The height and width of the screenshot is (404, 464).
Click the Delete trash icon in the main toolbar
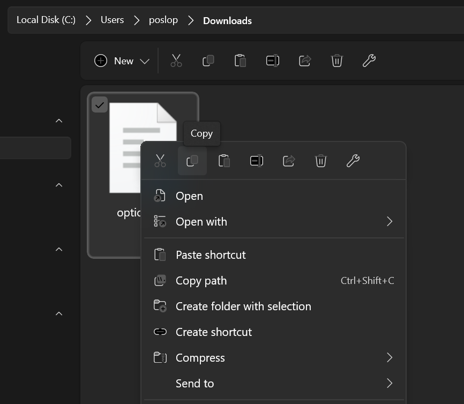pyautogui.click(x=337, y=61)
